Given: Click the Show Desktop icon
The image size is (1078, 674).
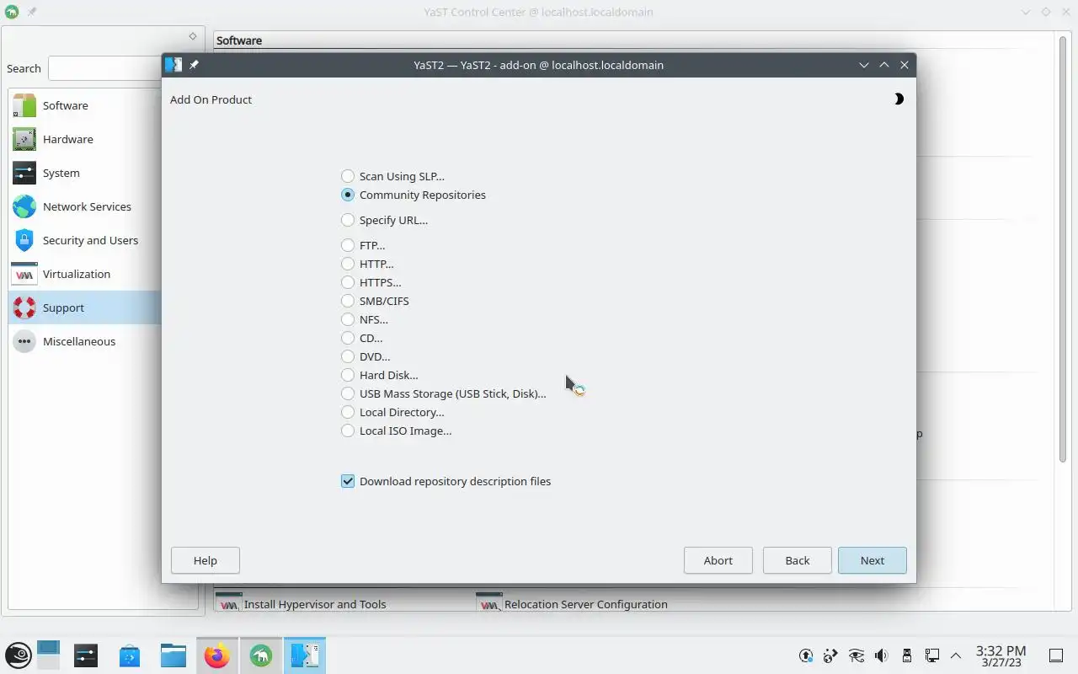Looking at the screenshot, I should click(x=1055, y=655).
